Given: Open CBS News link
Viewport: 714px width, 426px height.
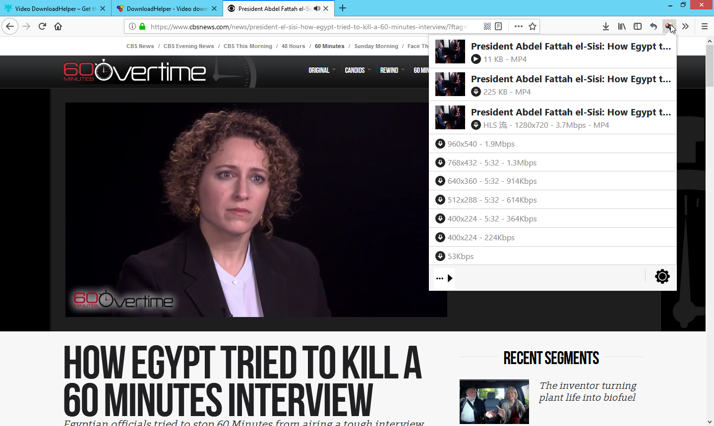Looking at the screenshot, I should (x=140, y=46).
